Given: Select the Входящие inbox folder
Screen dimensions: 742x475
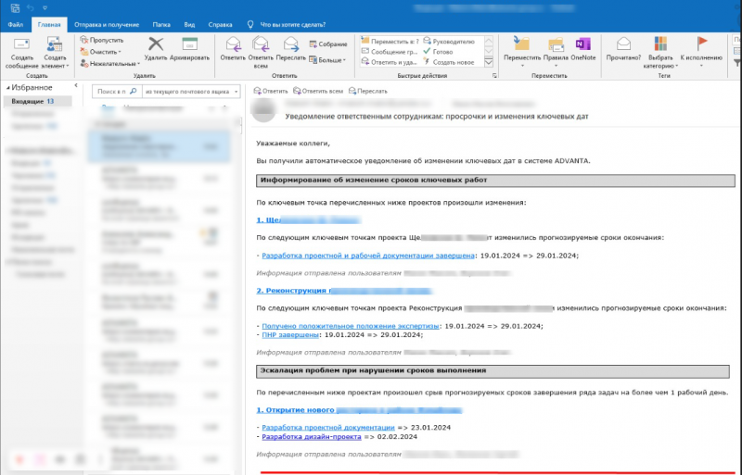Looking at the screenshot, I should (x=27, y=100).
